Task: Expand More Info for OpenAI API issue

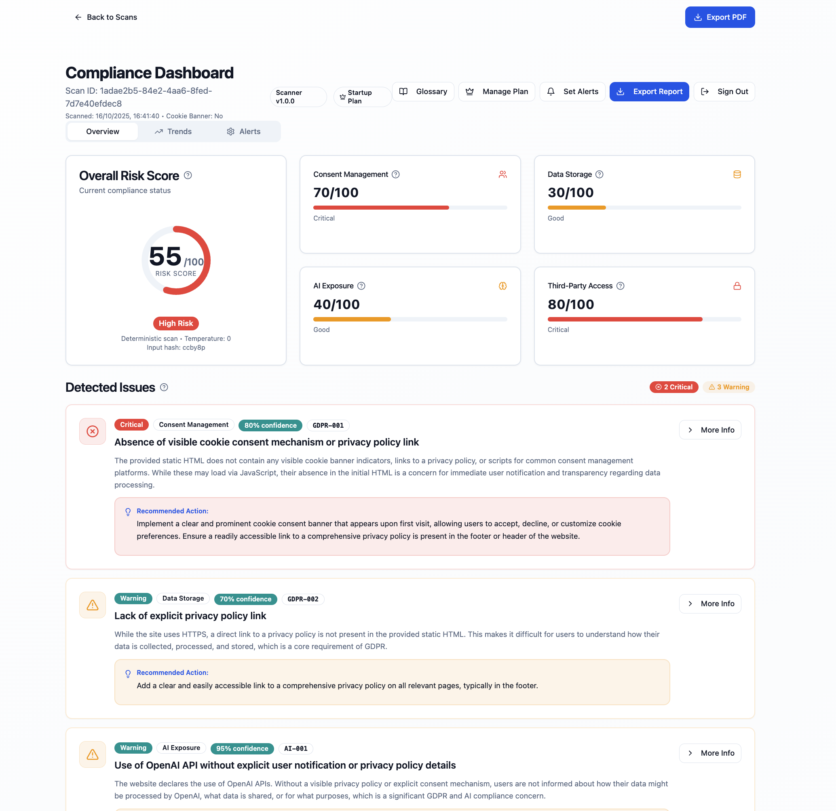Action: click(710, 753)
